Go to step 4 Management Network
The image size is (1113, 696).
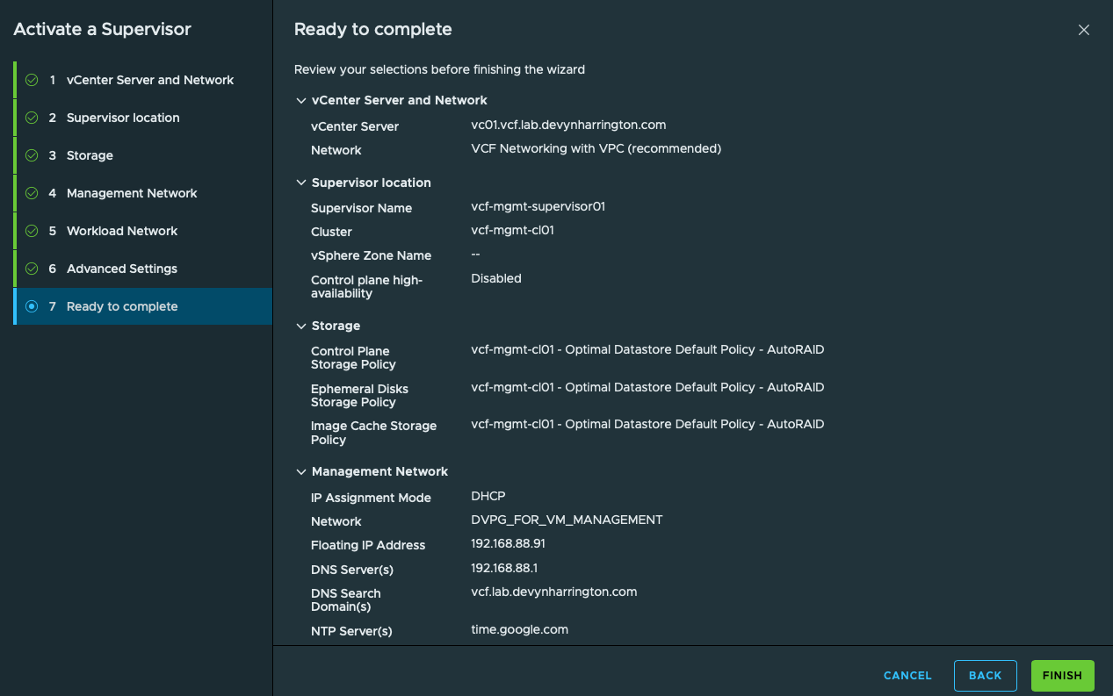point(143,193)
